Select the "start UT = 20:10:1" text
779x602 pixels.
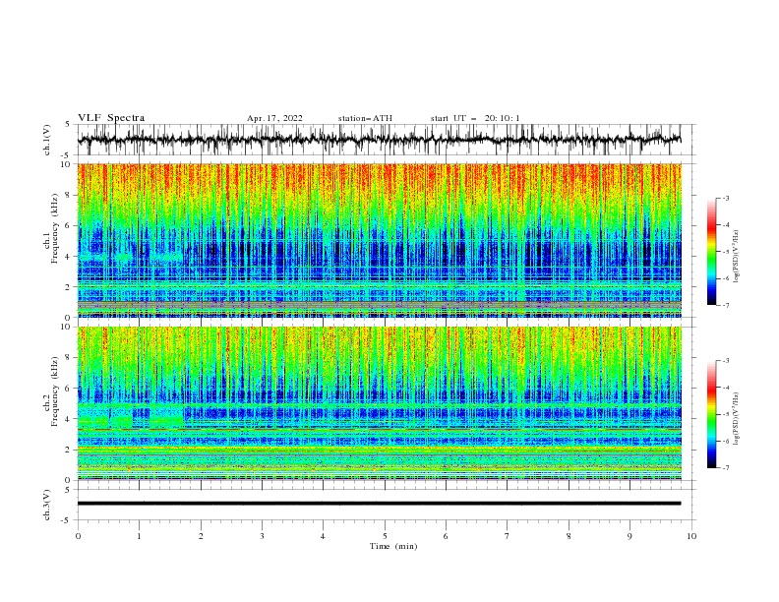click(x=475, y=118)
